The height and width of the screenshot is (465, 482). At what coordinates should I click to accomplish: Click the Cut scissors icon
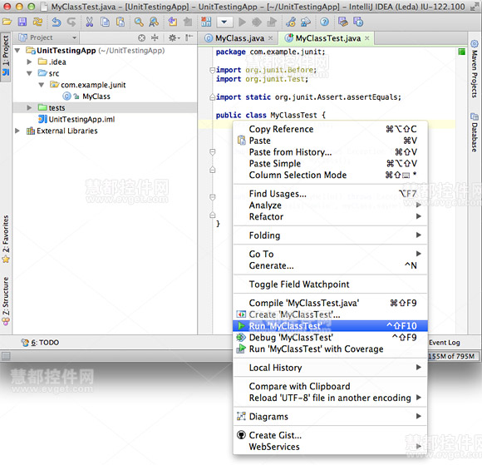pyautogui.click(x=90, y=22)
